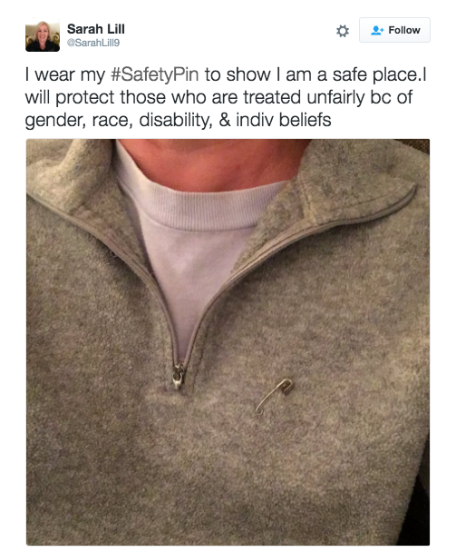Screen dimensions: 456x552
Task: Click the Follow button
Action: [x=394, y=30]
